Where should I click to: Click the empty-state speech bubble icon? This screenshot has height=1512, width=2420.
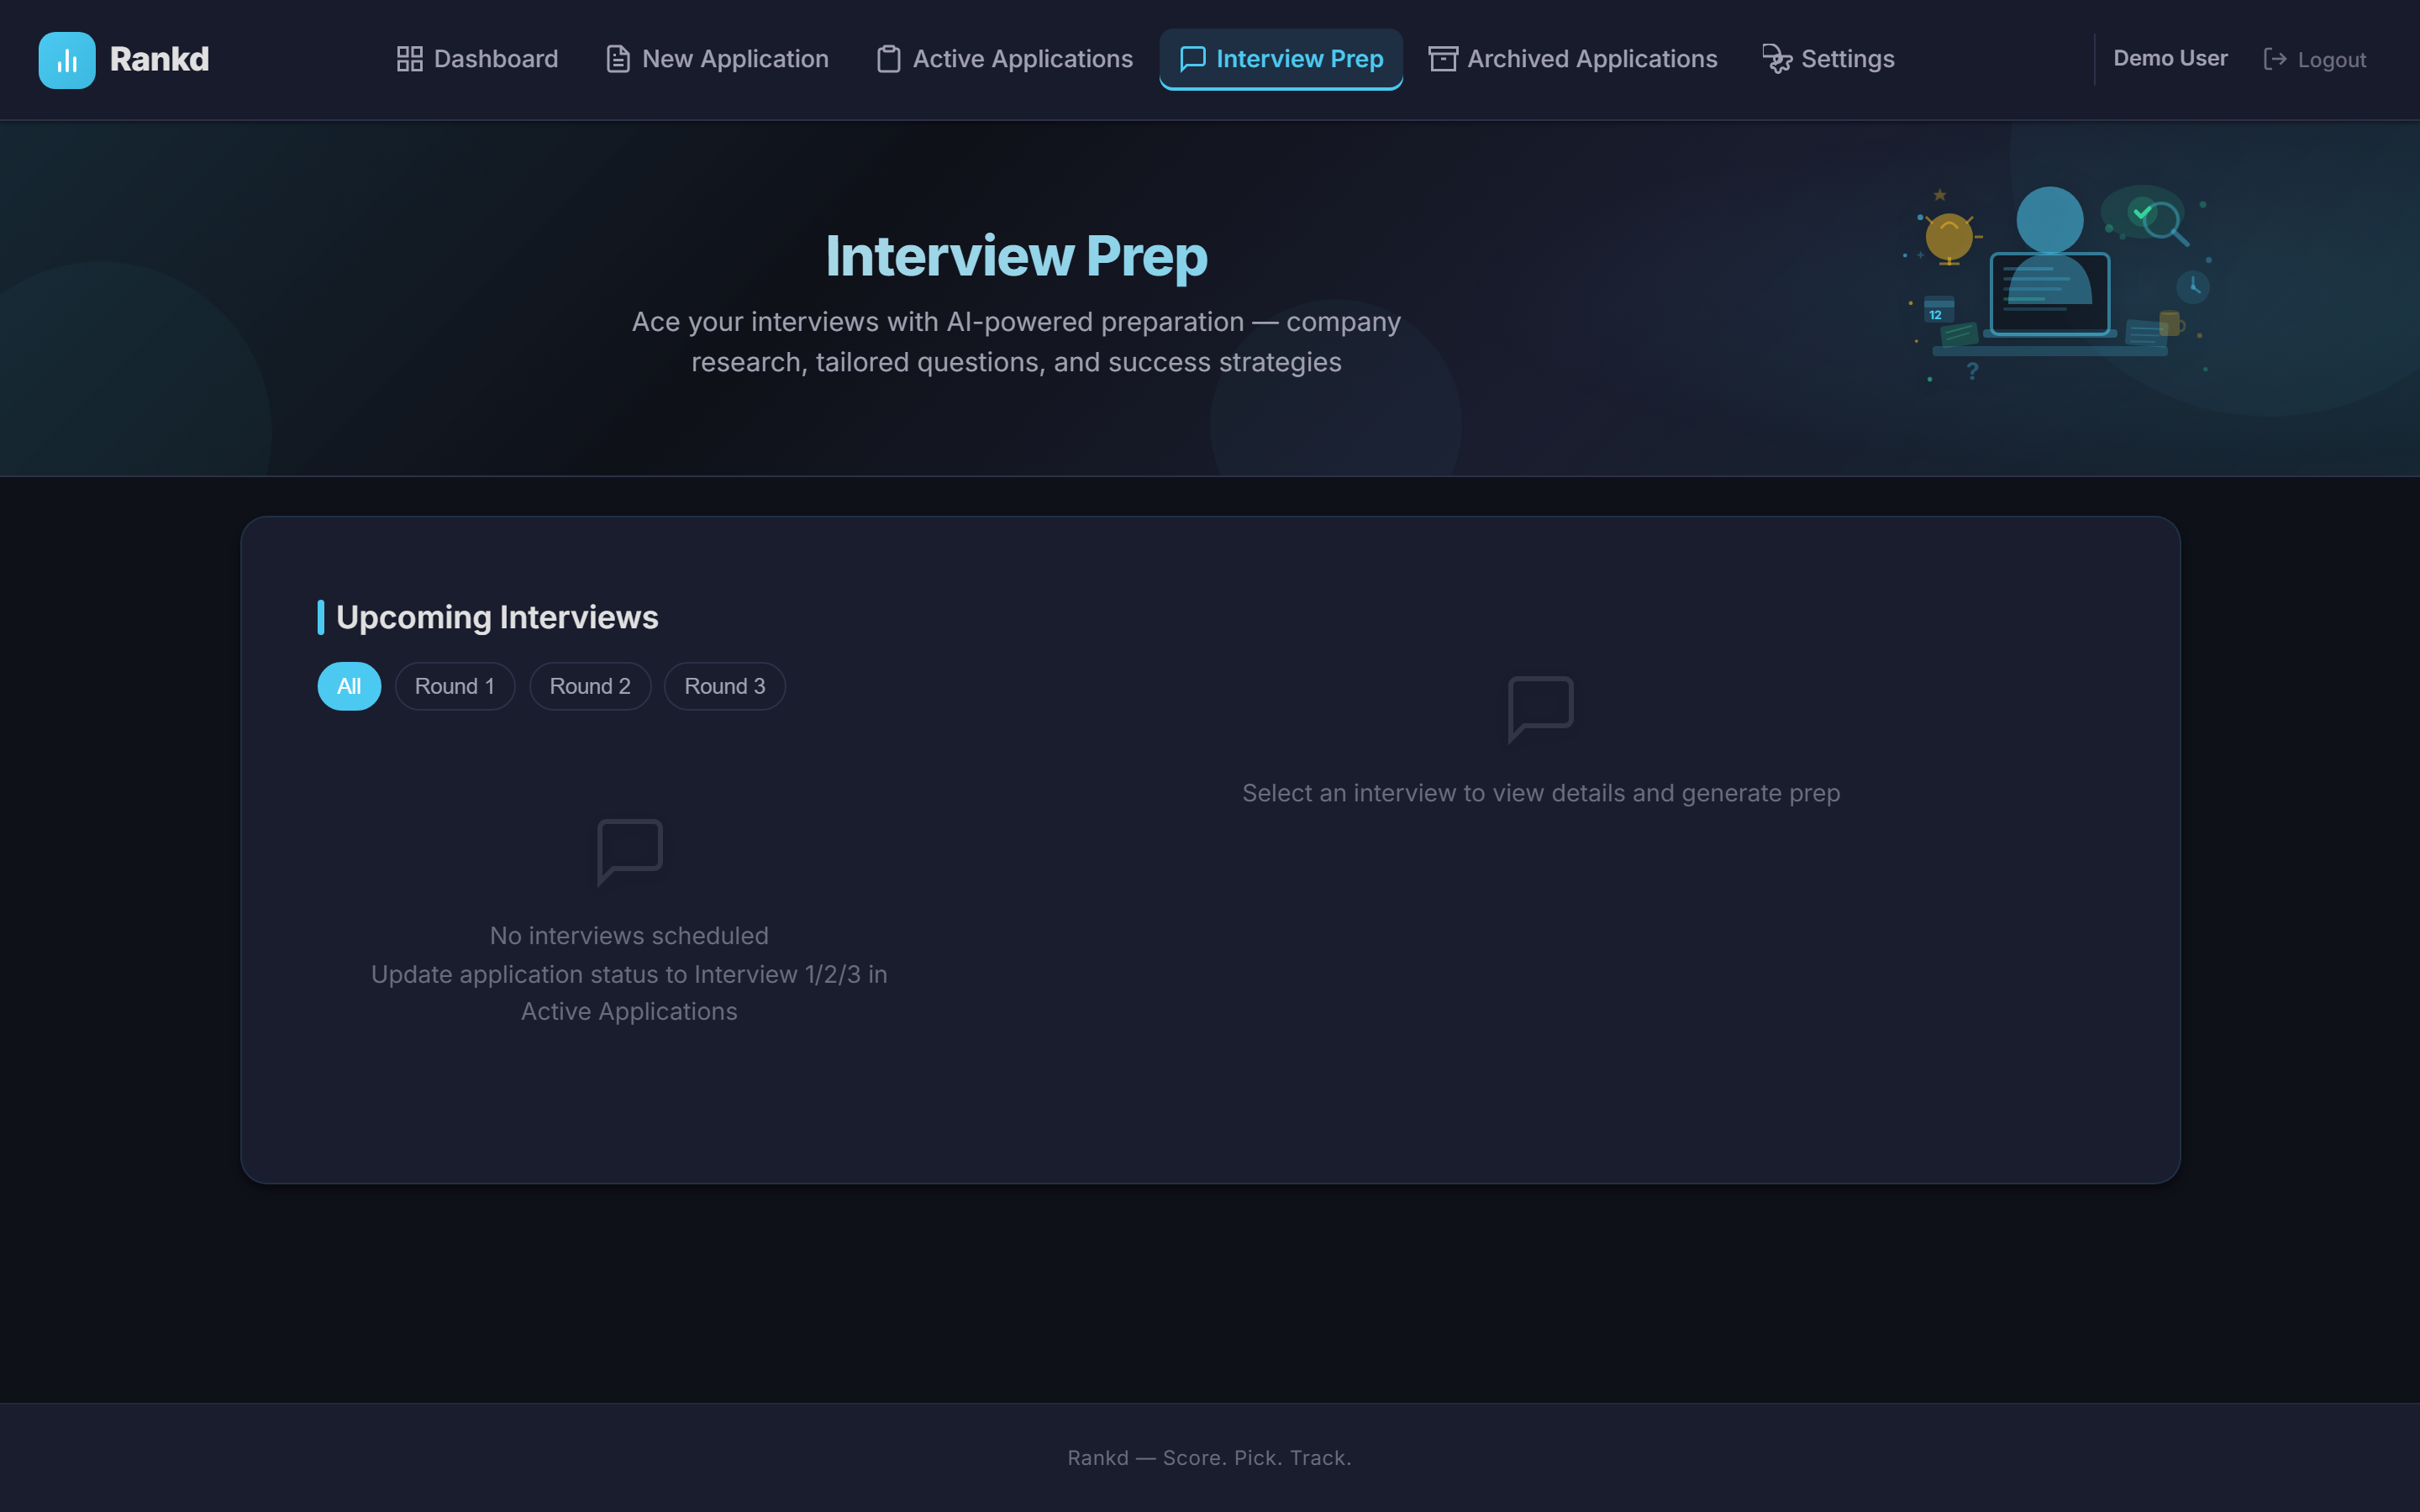pyautogui.click(x=629, y=850)
